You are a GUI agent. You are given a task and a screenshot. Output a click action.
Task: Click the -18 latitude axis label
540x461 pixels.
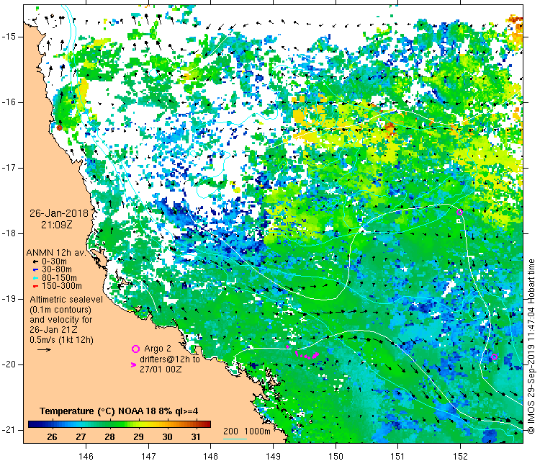point(12,233)
